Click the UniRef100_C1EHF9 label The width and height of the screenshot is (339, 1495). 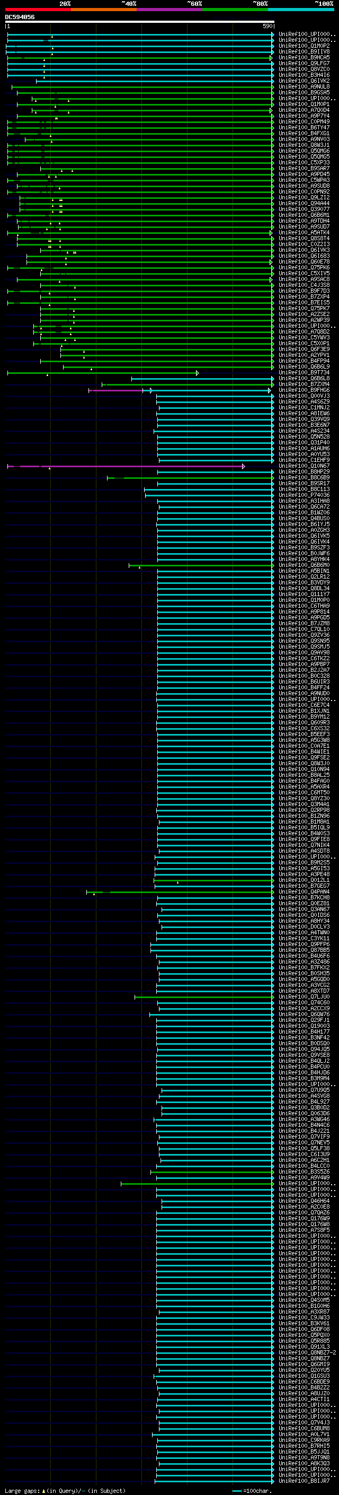304,460
